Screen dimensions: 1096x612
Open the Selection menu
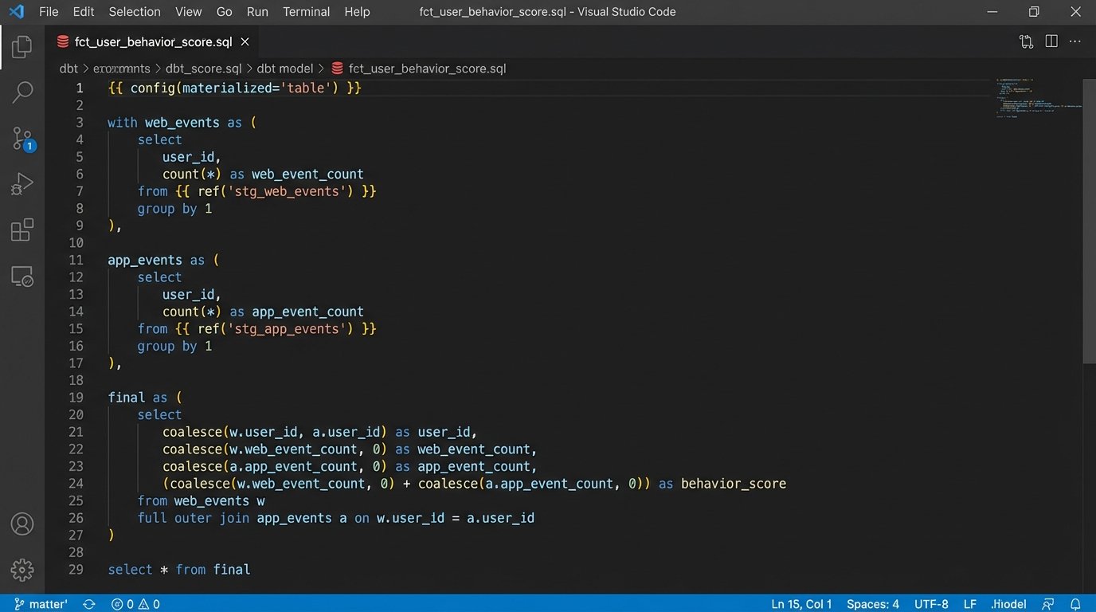pyautogui.click(x=135, y=12)
